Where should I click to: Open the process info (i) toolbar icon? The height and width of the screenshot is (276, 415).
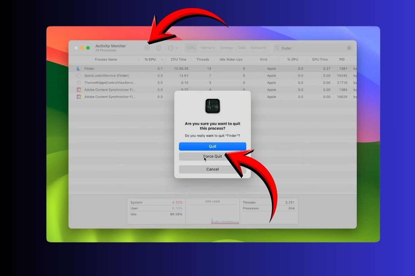[158, 48]
